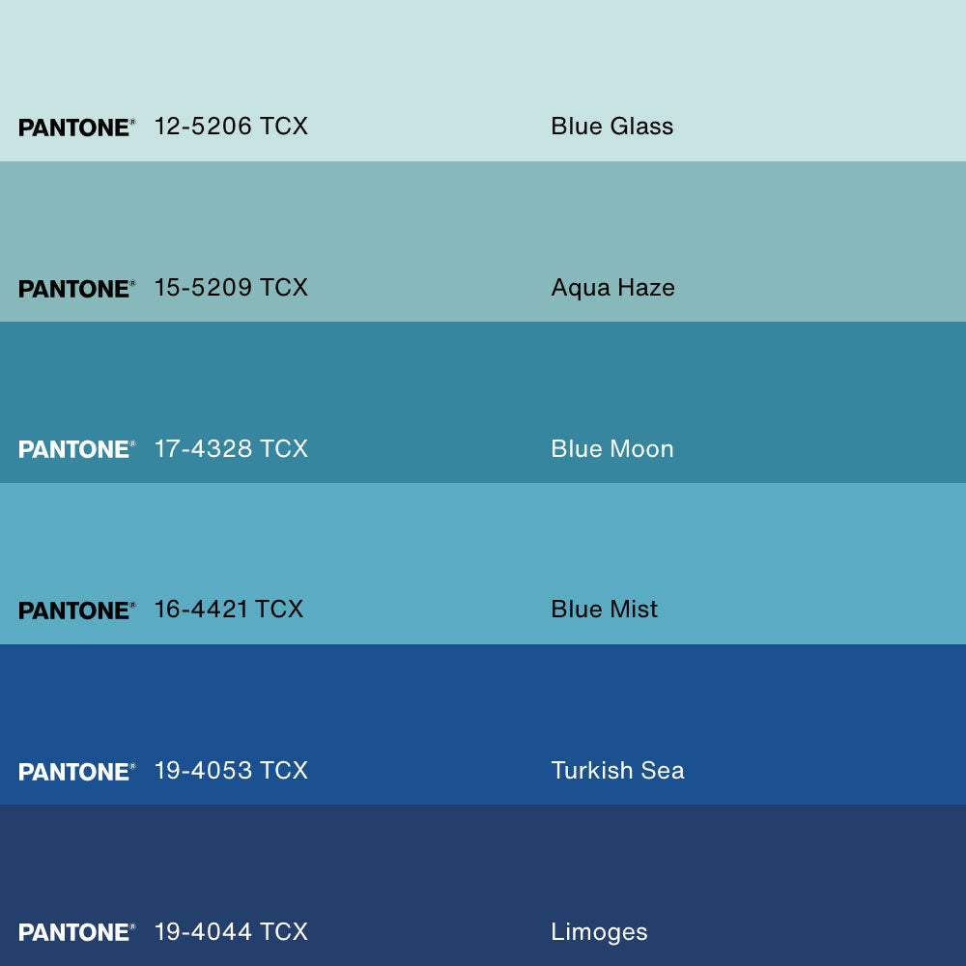This screenshot has height=966, width=966.
Task: Select the Pantone logo in Blue Moon row
Action: (x=76, y=449)
